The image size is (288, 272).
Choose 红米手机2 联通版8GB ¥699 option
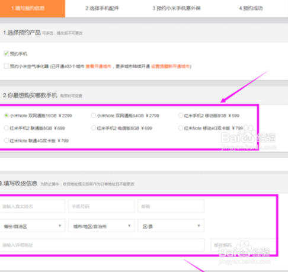7,128
